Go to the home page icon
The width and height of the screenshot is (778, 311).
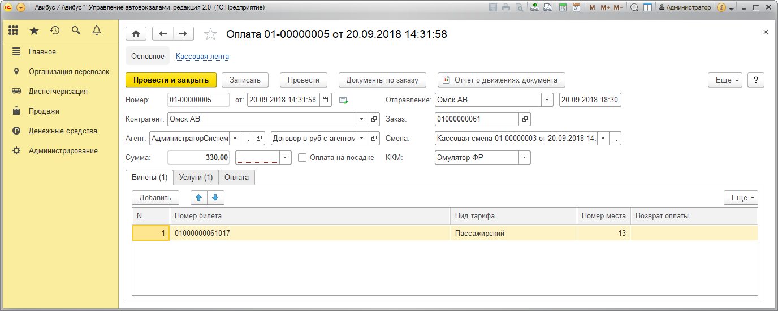[x=136, y=34]
